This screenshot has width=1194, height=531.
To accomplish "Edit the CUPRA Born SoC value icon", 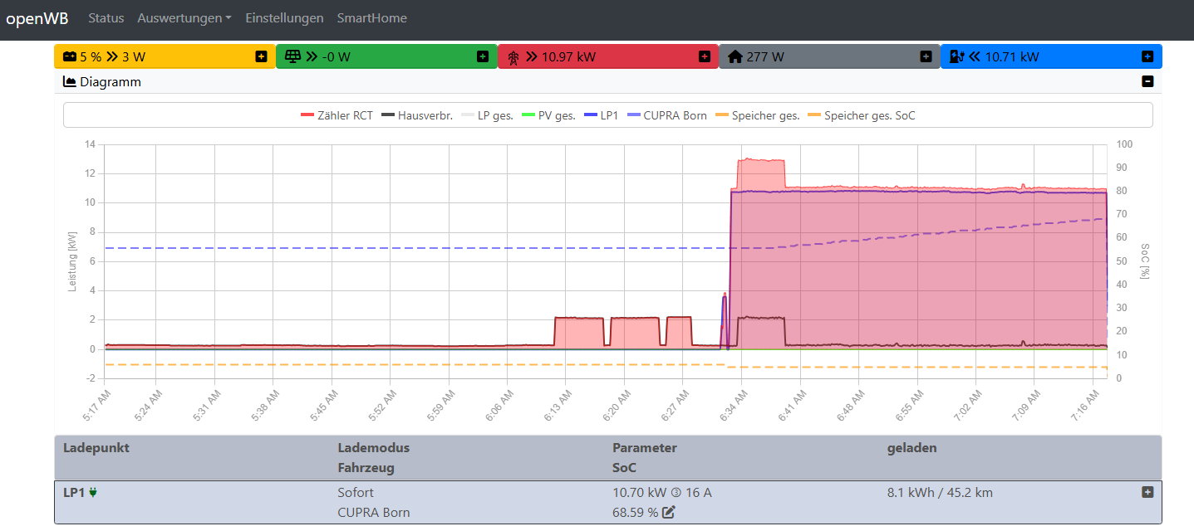I will click(x=669, y=513).
